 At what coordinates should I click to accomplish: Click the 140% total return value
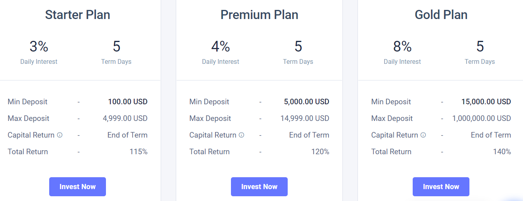[502, 152]
